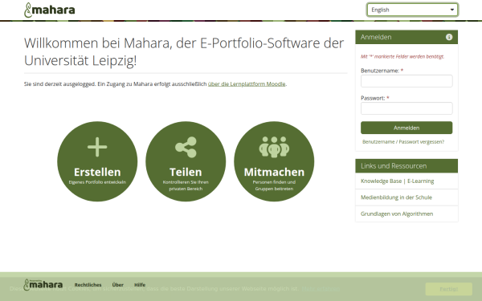Click the people icon in Mitmachen circle
This screenshot has height=301, width=482.
[x=274, y=147]
